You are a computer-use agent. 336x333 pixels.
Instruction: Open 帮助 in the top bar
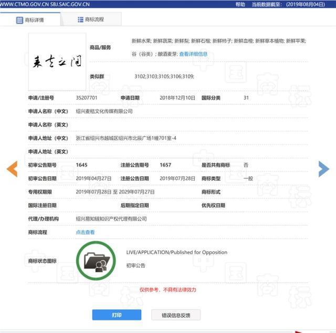click(240, 4)
